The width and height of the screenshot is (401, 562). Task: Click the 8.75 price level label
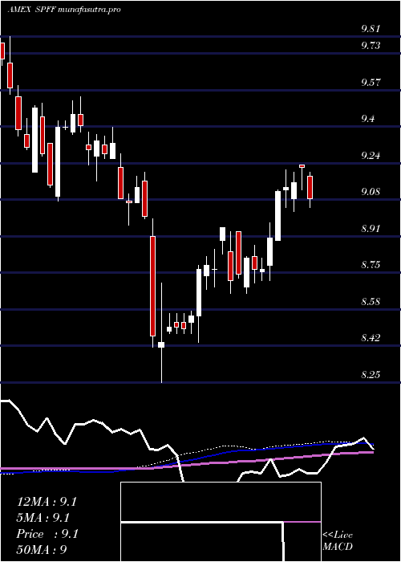[371, 265]
